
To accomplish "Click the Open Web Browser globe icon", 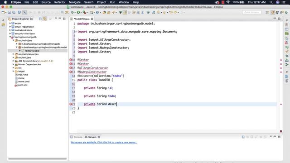I will [148, 12].
